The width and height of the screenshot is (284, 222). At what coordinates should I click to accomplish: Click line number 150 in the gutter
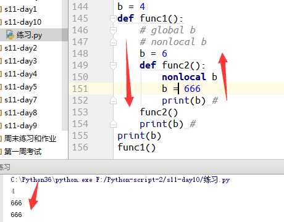point(80,77)
